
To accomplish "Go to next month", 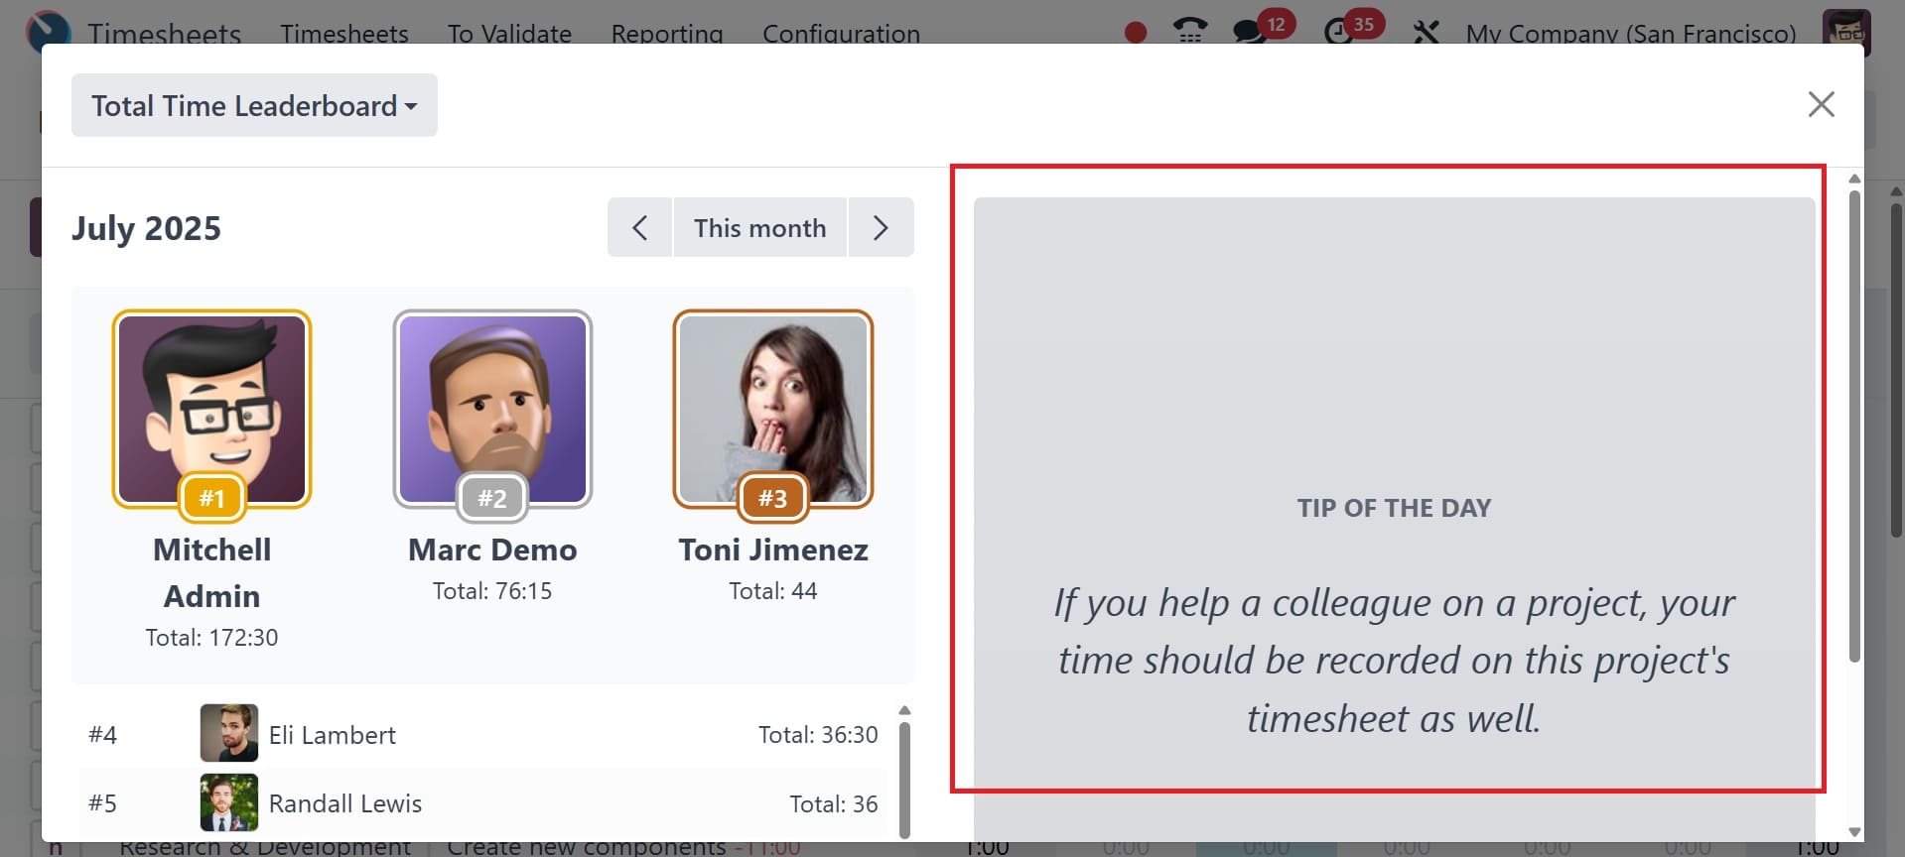I will 881,228.
